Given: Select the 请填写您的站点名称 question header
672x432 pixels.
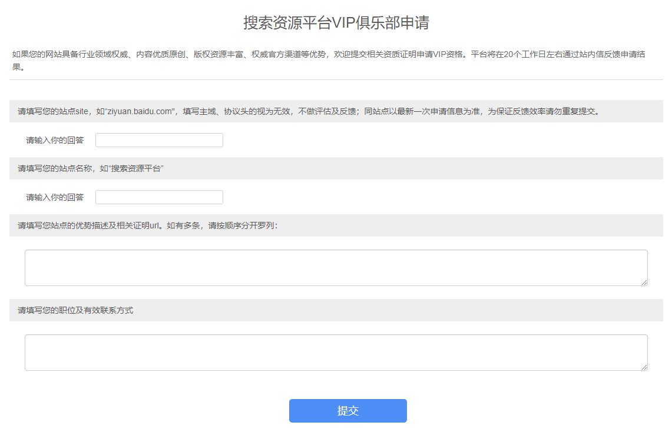Looking at the screenshot, I should point(58,168).
